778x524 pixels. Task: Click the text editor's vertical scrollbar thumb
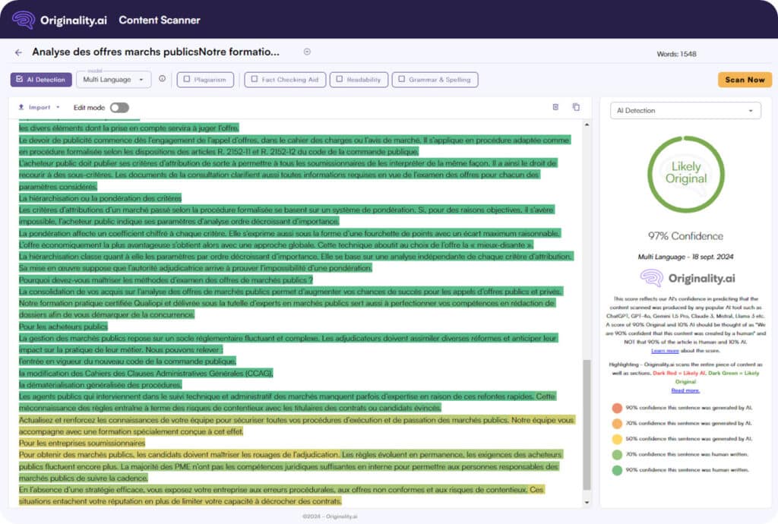(x=587, y=425)
